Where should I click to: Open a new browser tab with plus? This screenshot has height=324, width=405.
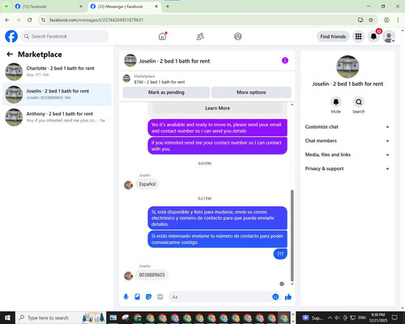pyautogui.click(x=168, y=6)
